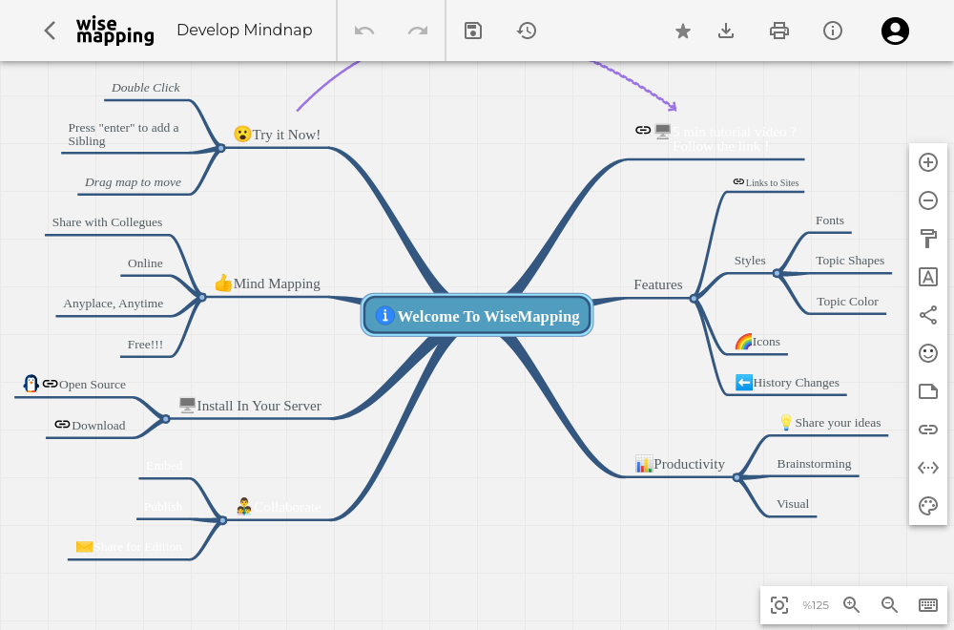Open the changes history
Viewport: 954px width, 630px height.
point(527,31)
